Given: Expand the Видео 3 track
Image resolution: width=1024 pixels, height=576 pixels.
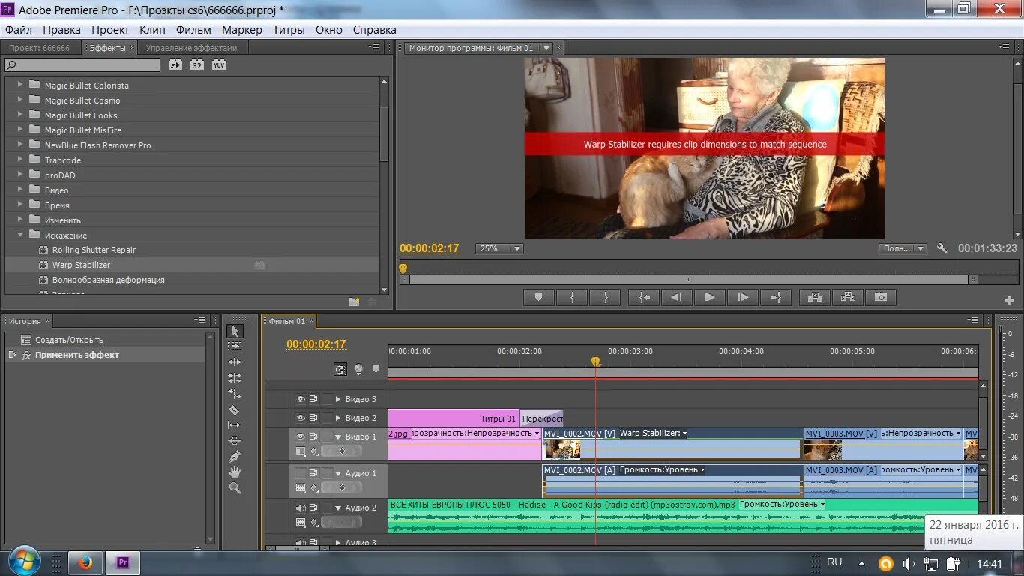Looking at the screenshot, I should point(338,399).
